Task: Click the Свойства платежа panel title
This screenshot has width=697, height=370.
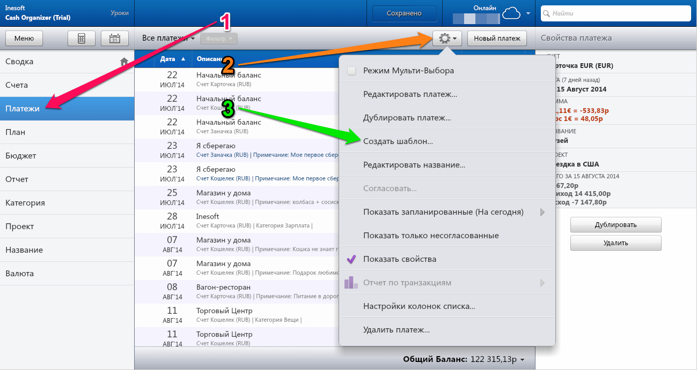Action: 576,38
